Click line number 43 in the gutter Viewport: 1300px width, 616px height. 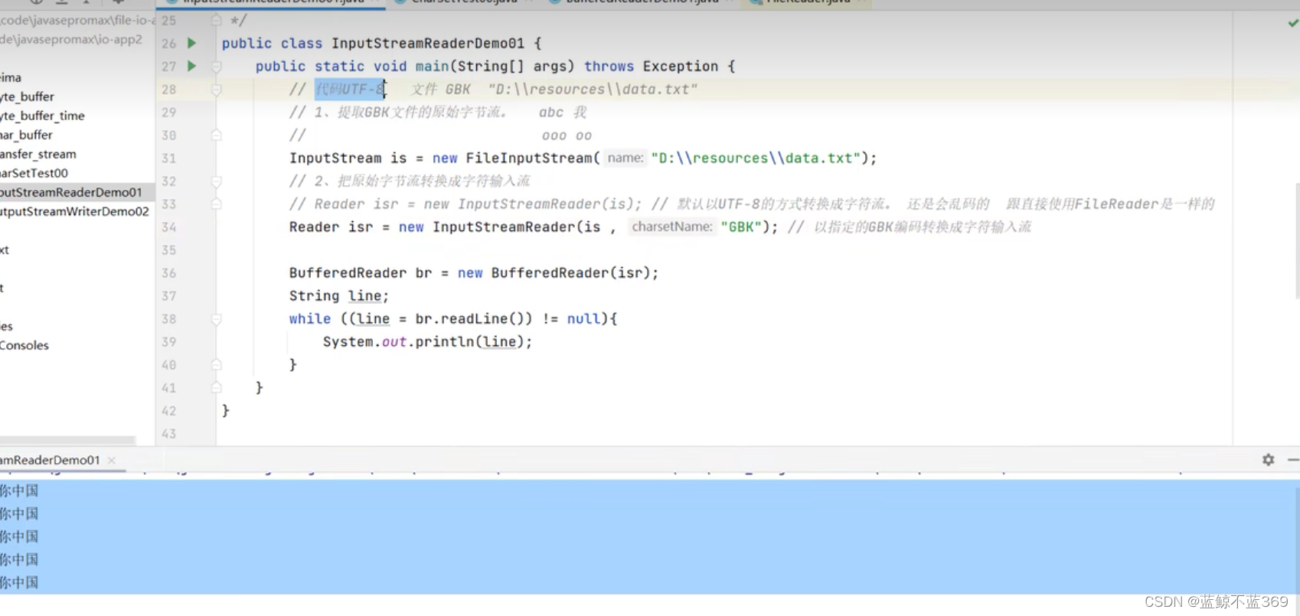[x=169, y=434]
